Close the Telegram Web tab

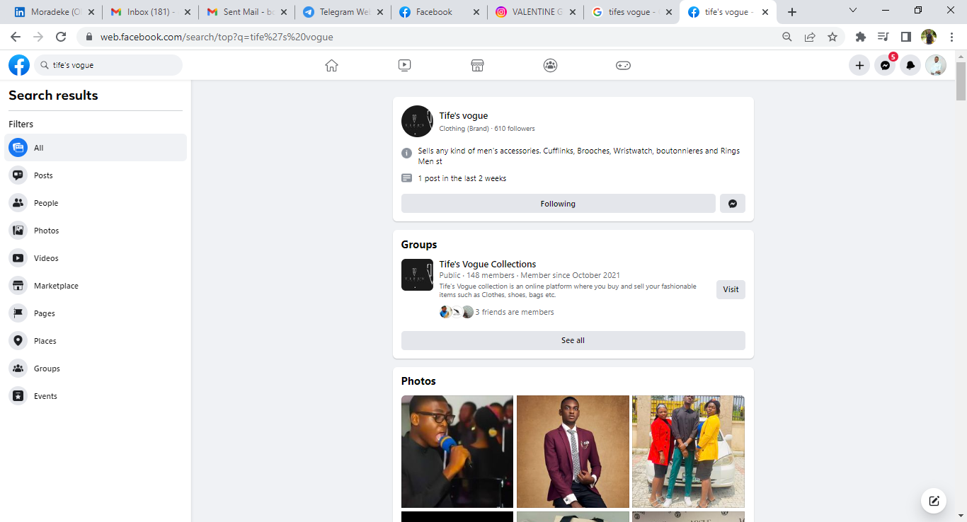tap(380, 12)
